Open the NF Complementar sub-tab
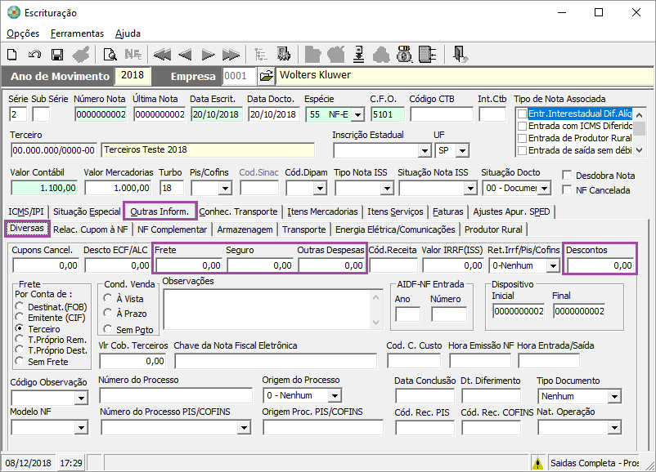Viewport: 656px width, 472px height. click(x=172, y=229)
